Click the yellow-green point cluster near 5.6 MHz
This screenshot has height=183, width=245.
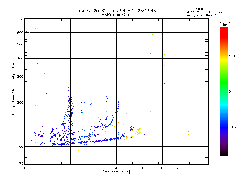click(x=138, y=131)
